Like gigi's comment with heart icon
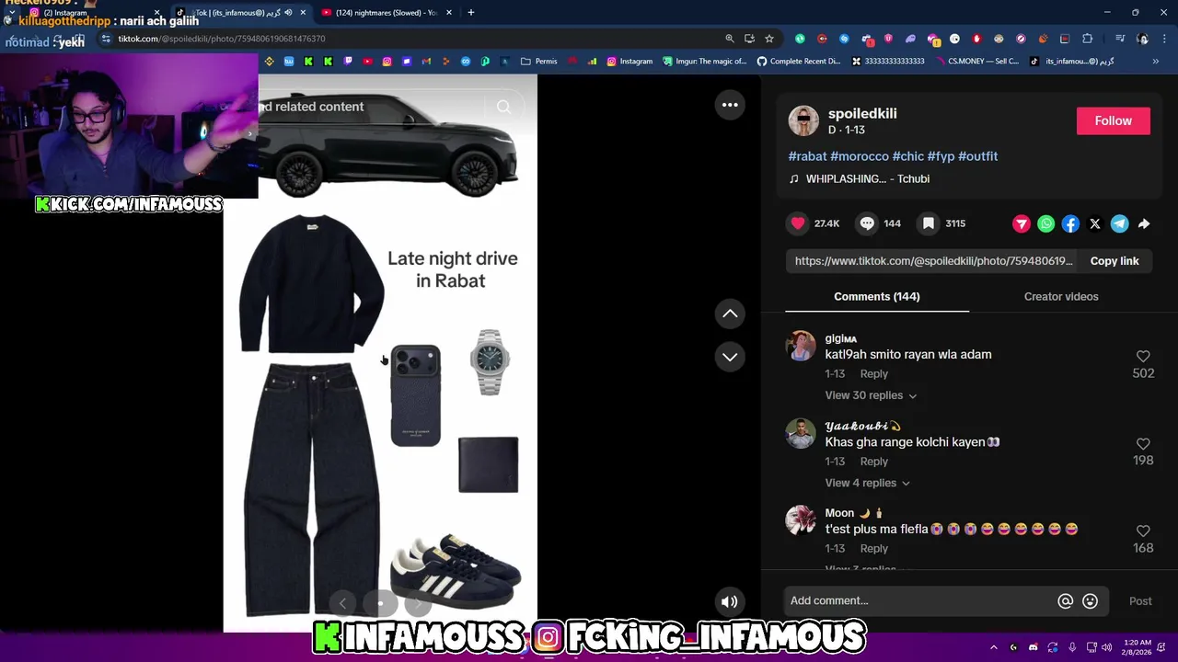Image resolution: width=1178 pixels, height=662 pixels. [1143, 356]
